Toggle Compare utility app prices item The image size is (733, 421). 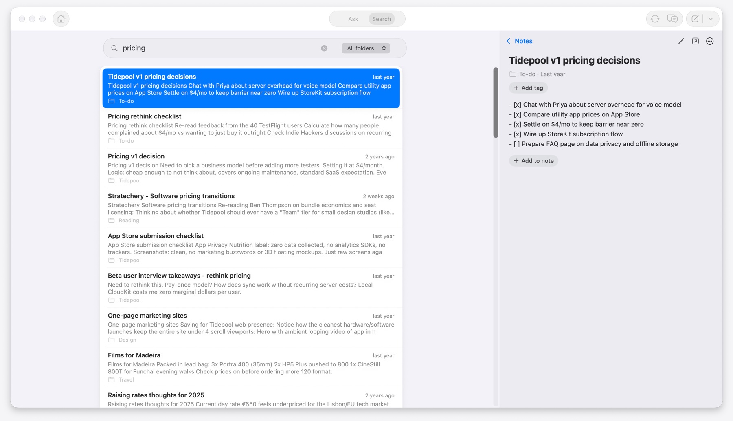[517, 114]
